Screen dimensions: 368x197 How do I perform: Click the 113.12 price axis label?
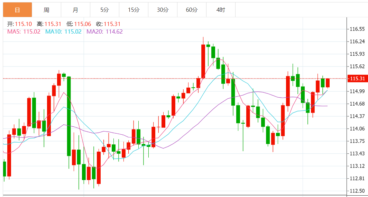[x=357, y=166]
